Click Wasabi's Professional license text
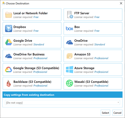The height and width of the screenshot is (118, 125). (101, 86)
